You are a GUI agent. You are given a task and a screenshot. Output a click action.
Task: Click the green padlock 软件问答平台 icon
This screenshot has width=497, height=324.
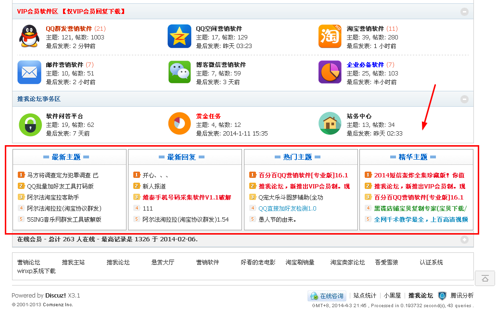coord(29,125)
